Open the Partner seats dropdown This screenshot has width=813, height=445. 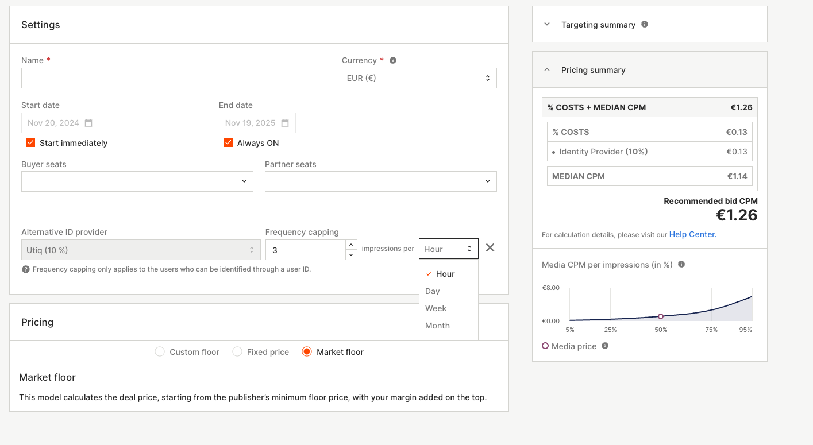[380, 181]
